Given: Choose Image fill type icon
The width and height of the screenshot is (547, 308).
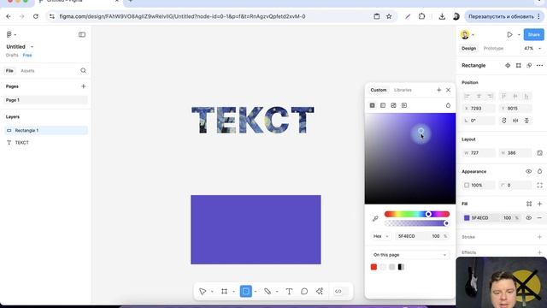Looking at the screenshot, I should tap(393, 105).
